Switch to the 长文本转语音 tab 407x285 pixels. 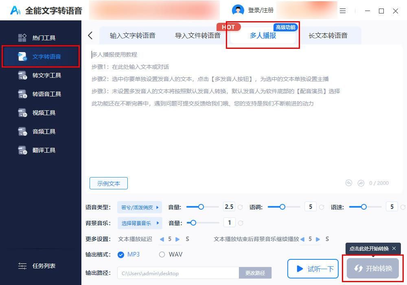[328, 35]
